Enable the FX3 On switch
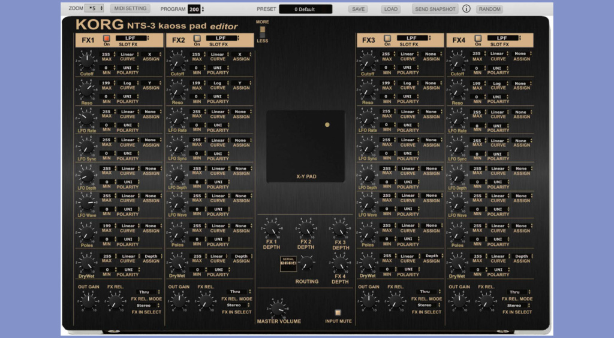614x338 pixels. (387, 38)
